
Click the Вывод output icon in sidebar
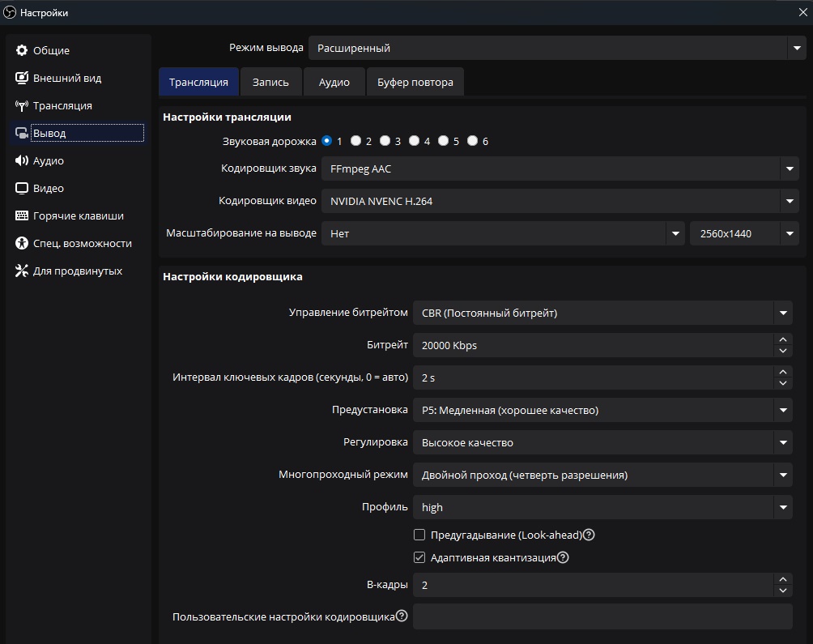click(x=22, y=134)
